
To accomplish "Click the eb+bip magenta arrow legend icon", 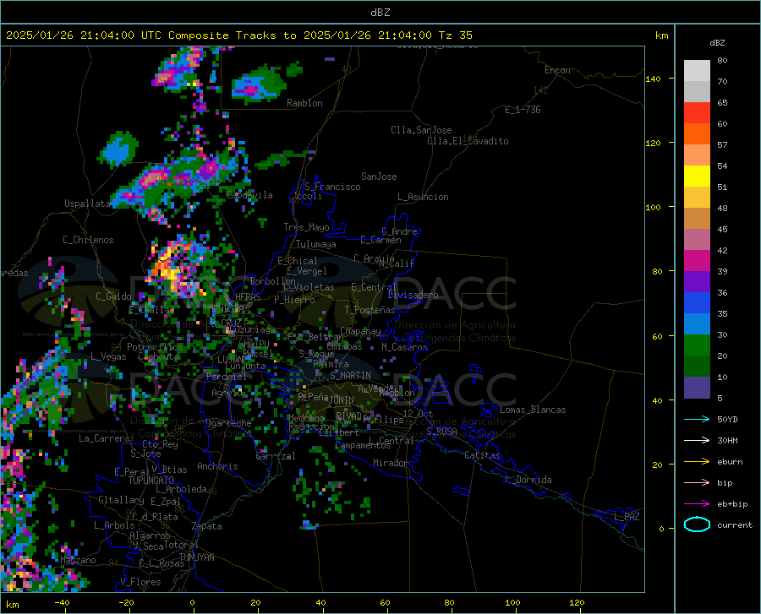I will [x=697, y=504].
